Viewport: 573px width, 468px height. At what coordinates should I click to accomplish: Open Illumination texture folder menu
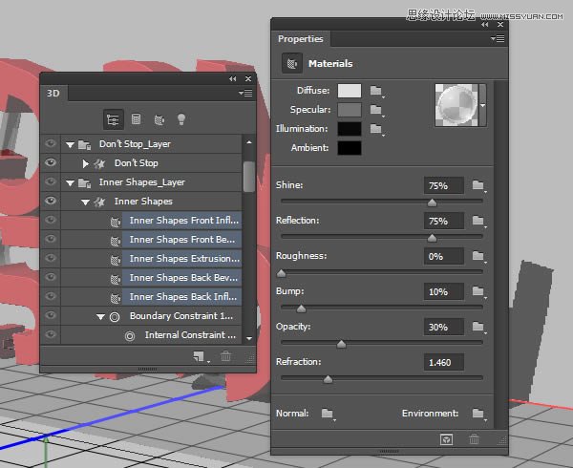[377, 129]
